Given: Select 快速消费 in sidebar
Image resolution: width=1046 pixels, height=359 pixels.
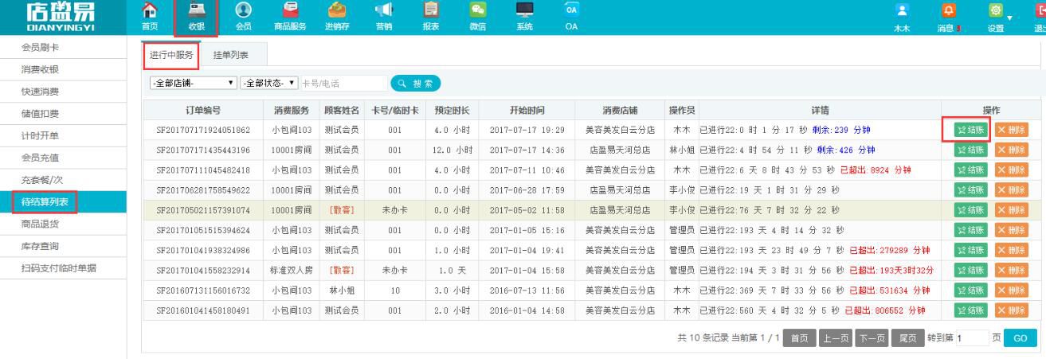Looking at the screenshot, I should (x=63, y=92).
